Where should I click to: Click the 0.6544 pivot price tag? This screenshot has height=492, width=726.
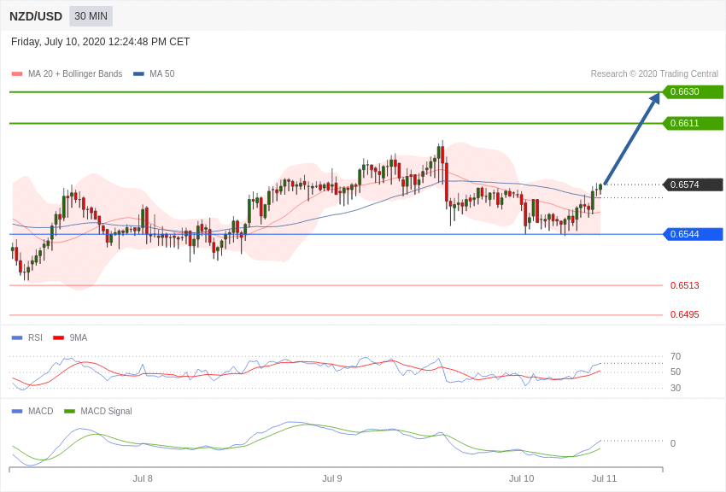(x=693, y=234)
